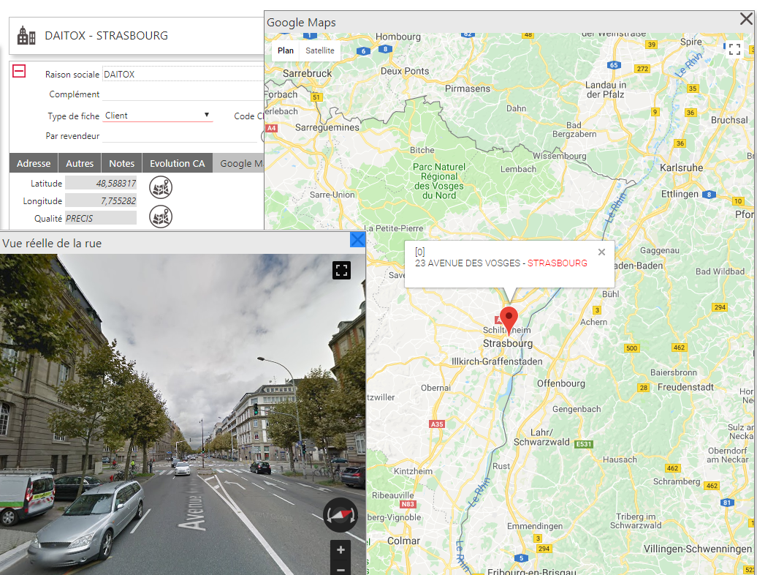The image size is (757, 575).
Task: Open the Evolution CA tab
Action: tap(177, 163)
